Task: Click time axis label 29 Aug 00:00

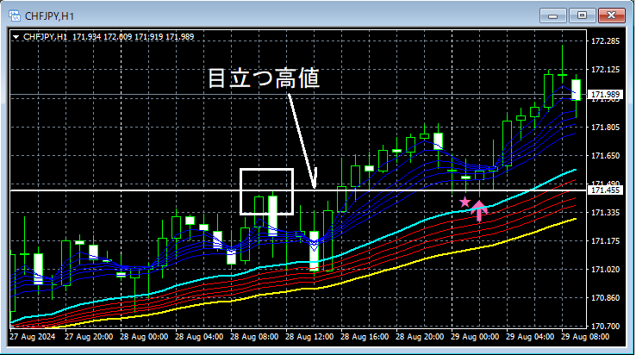Action: click(x=475, y=337)
